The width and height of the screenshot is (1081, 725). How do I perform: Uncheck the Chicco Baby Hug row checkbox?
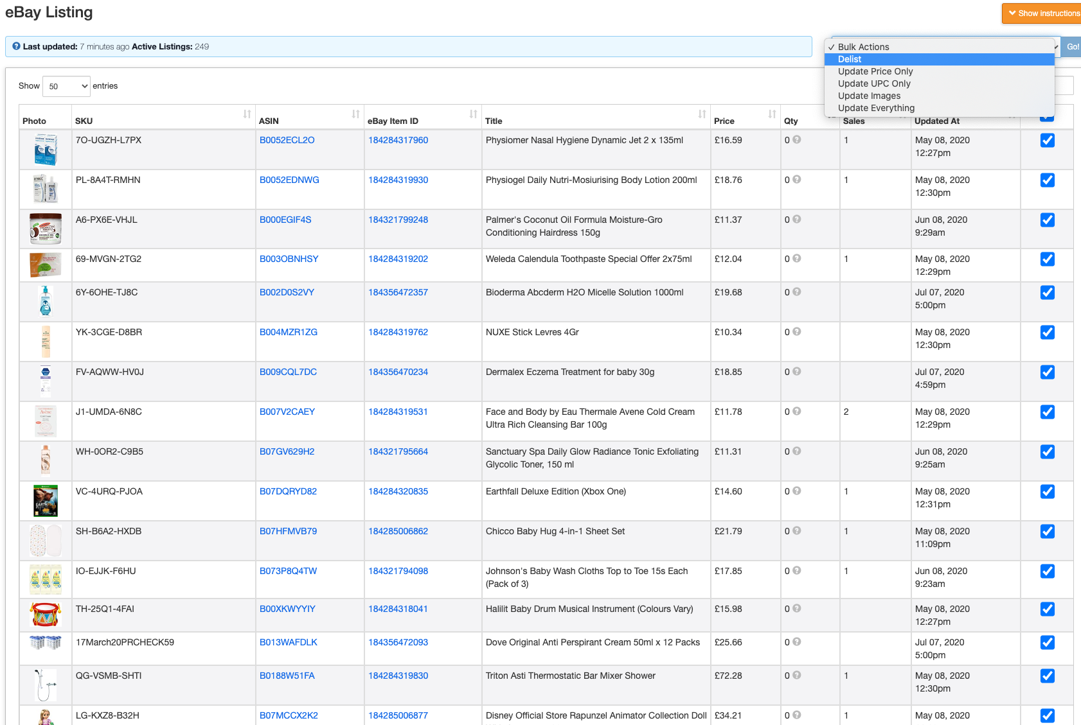click(x=1047, y=532)
